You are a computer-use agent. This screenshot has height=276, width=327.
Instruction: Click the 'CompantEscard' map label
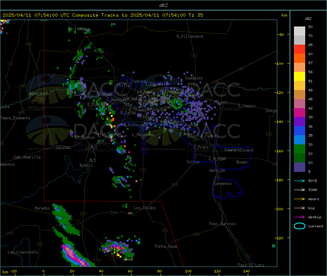239,150
